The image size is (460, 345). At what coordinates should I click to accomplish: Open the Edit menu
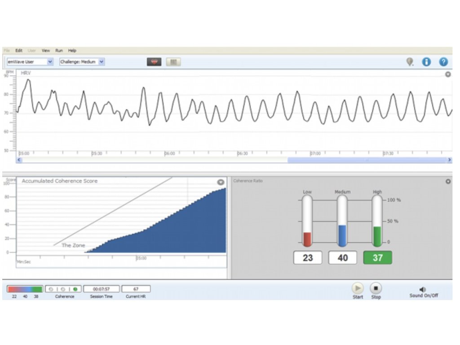coord(19,50)
